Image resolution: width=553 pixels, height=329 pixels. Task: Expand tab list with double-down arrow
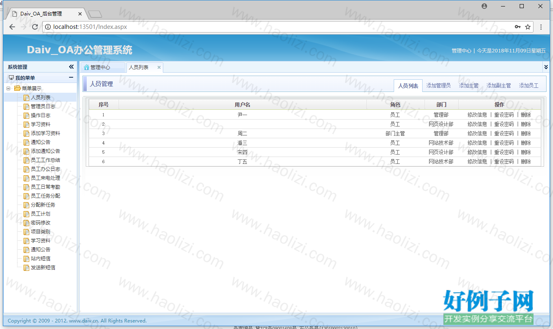click(x=546, y=67)
